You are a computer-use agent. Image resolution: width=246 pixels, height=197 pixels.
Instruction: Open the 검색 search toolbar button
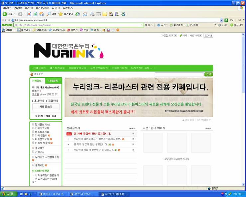pos(52,14)
